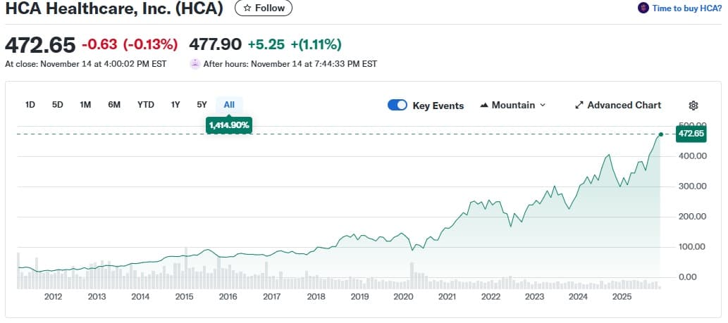
Task: Click the 2024 label on the time axis
Action: coord(578,296)
